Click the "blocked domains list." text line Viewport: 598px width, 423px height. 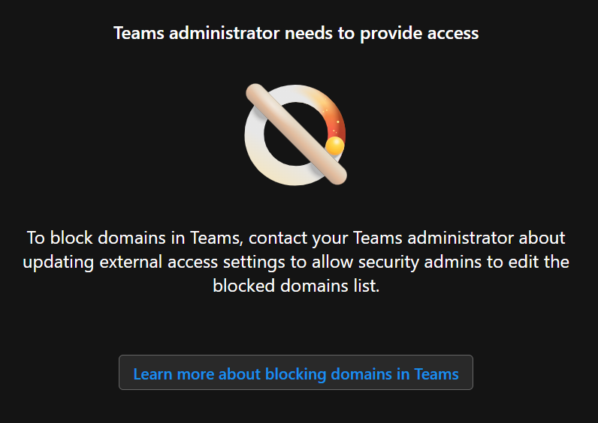(x=296, y=286)
